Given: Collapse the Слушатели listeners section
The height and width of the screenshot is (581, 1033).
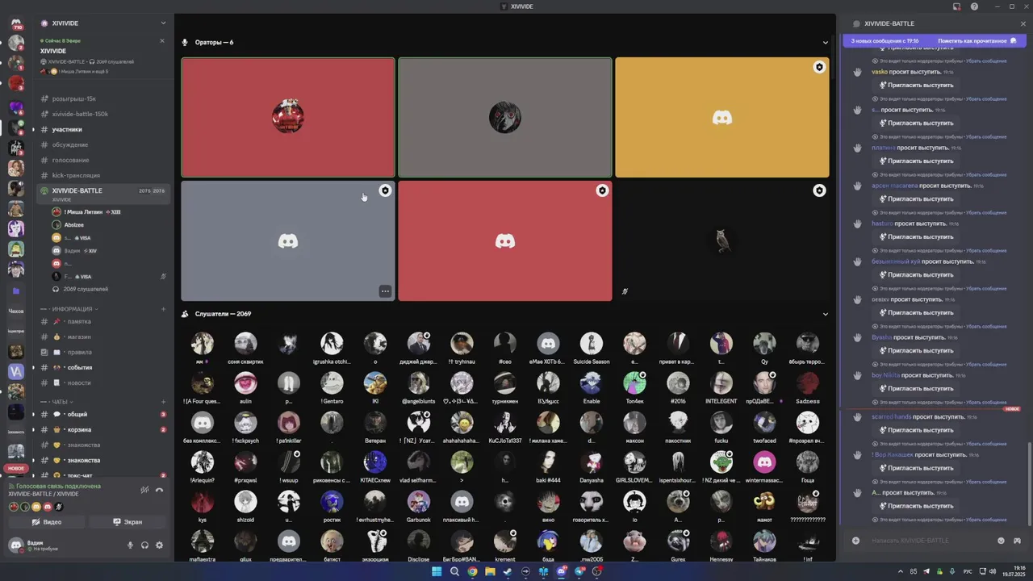Looking at the screenshot, I should tap(825, 314).
